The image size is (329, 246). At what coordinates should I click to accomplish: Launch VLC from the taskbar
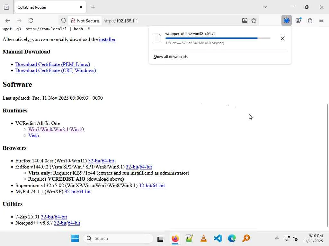[x=203, y=238]
